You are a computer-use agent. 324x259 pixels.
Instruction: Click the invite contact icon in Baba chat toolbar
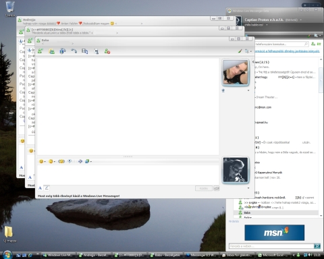(40, 51)
